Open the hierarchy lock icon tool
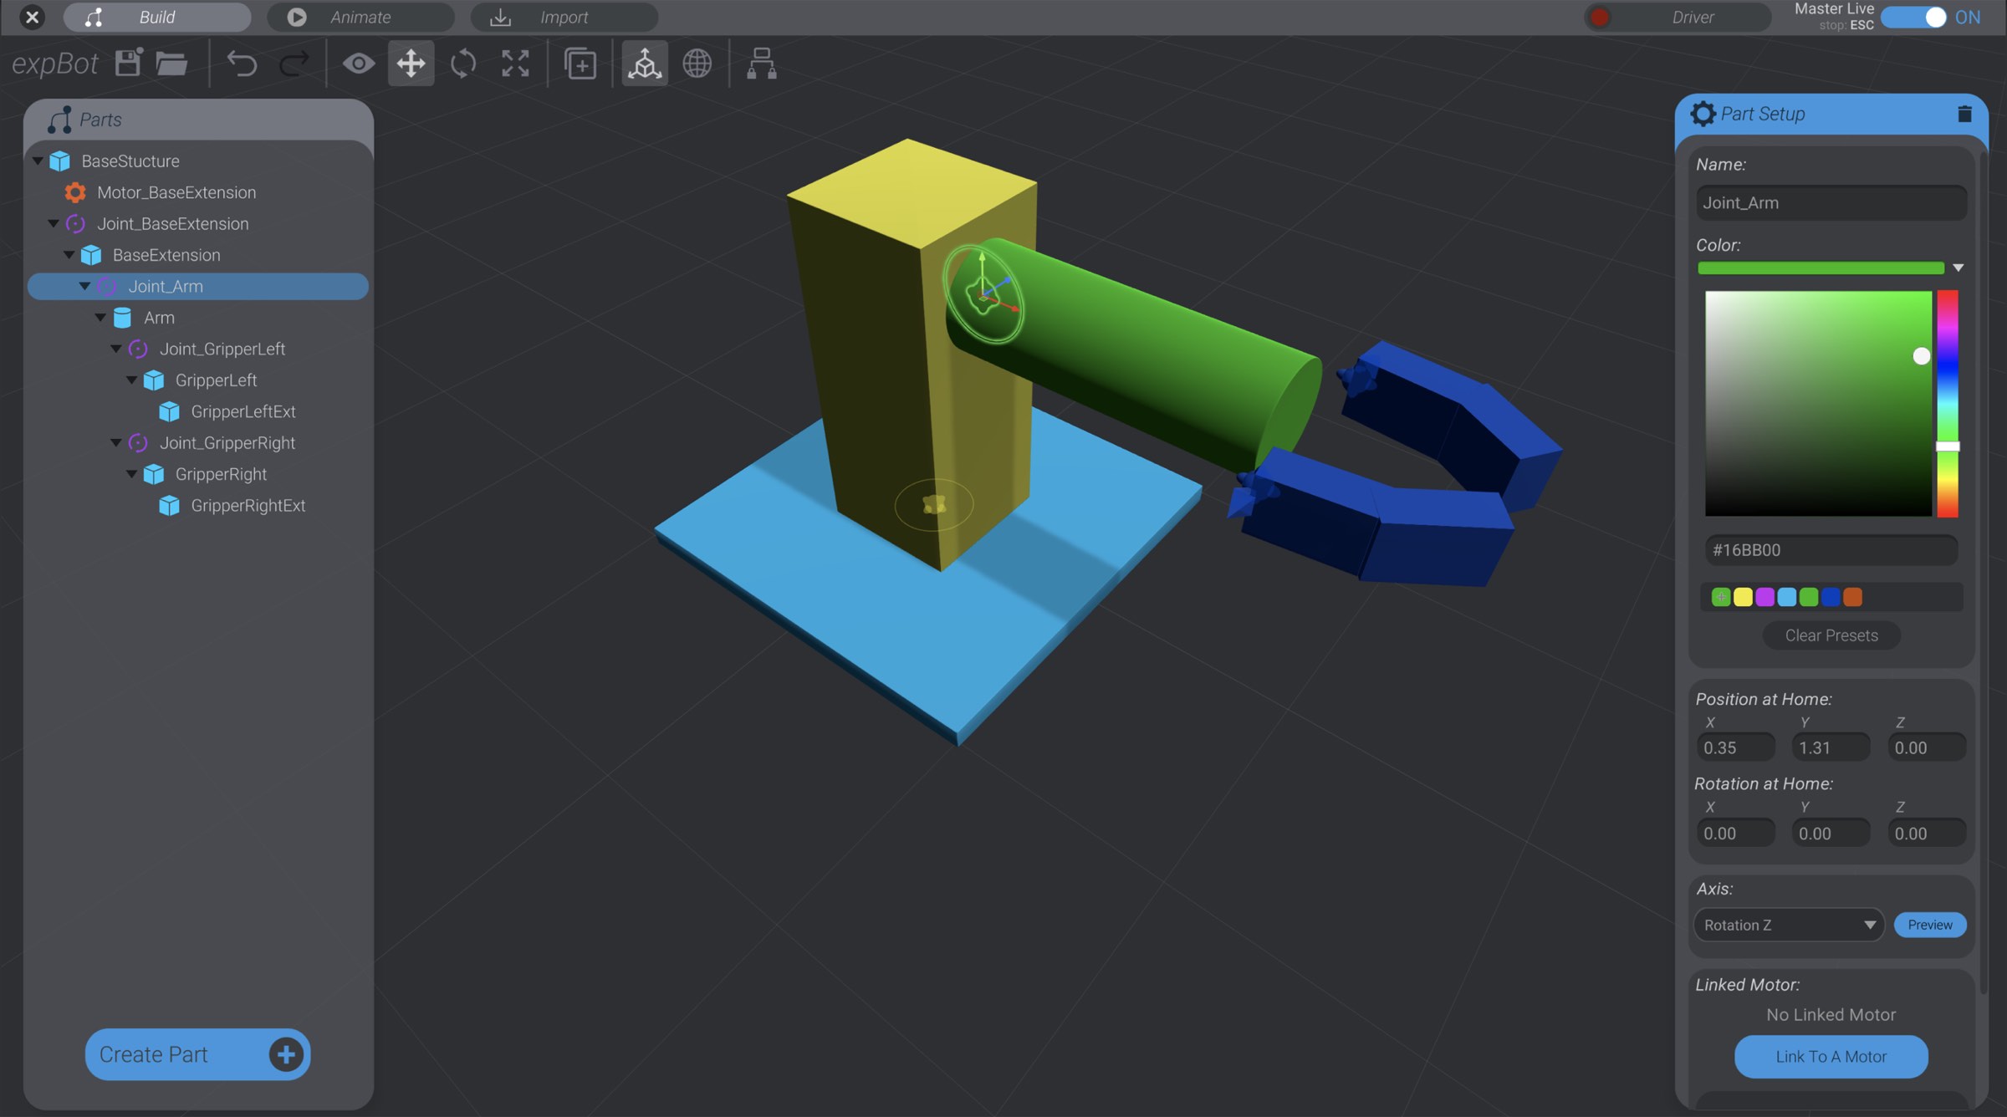 point(761,63)
